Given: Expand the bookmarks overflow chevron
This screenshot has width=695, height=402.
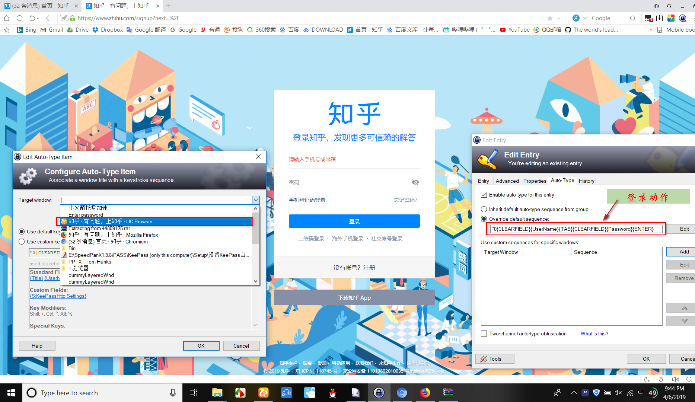Looking at the screenshot, I should click(651, 29).
